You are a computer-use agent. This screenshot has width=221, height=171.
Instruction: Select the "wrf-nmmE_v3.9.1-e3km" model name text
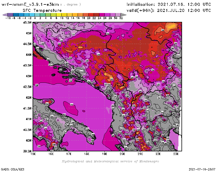coord(30,4)
